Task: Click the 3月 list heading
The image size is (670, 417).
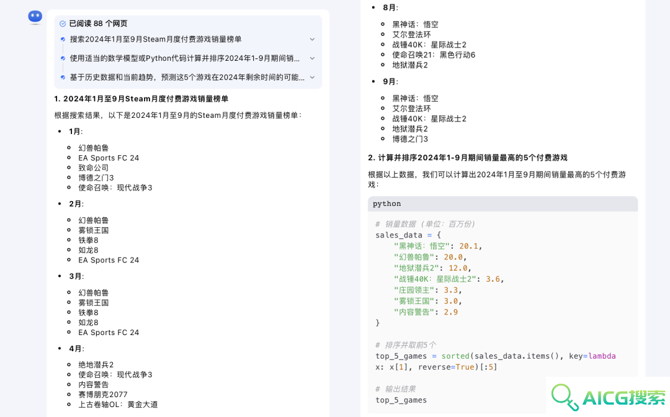Action: point(76,276)
